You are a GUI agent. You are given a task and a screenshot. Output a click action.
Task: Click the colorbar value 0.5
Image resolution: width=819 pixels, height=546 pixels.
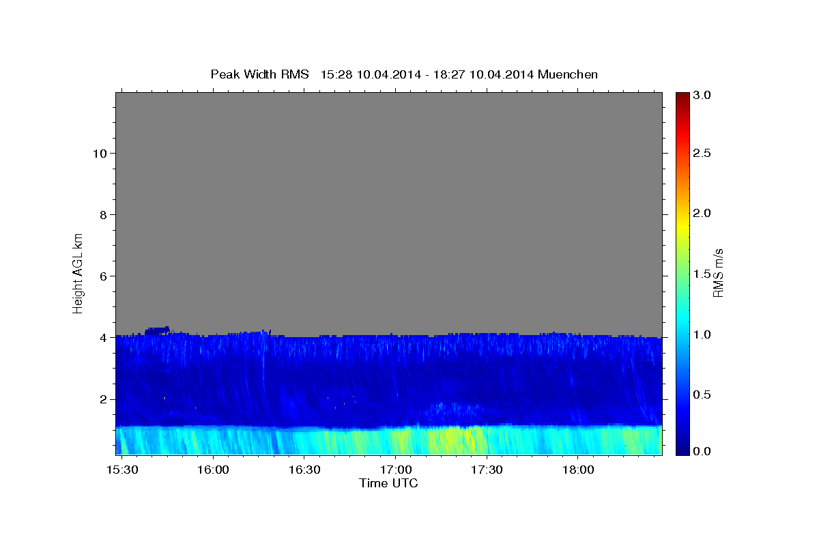(x=702, y=394)
